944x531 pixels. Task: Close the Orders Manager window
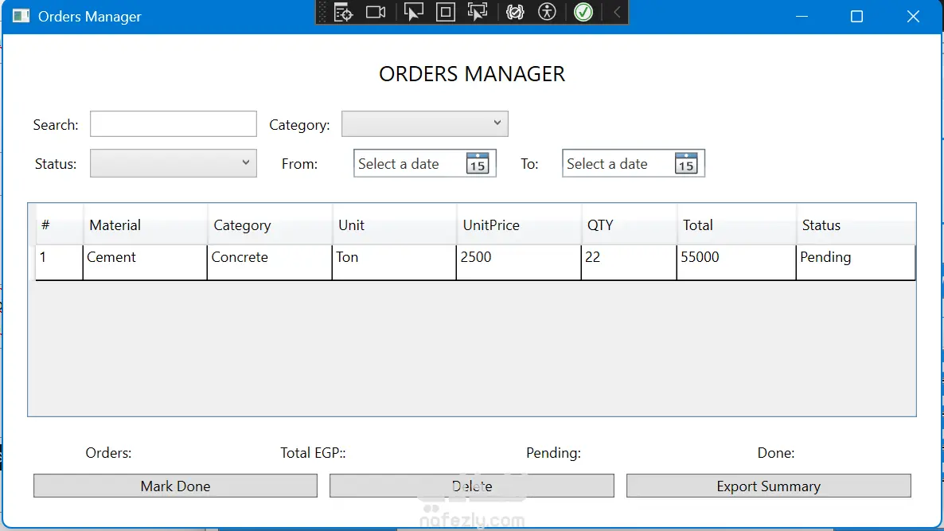(913, 16)
